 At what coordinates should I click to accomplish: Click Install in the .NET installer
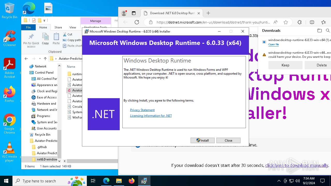click(x=203, y=140)
